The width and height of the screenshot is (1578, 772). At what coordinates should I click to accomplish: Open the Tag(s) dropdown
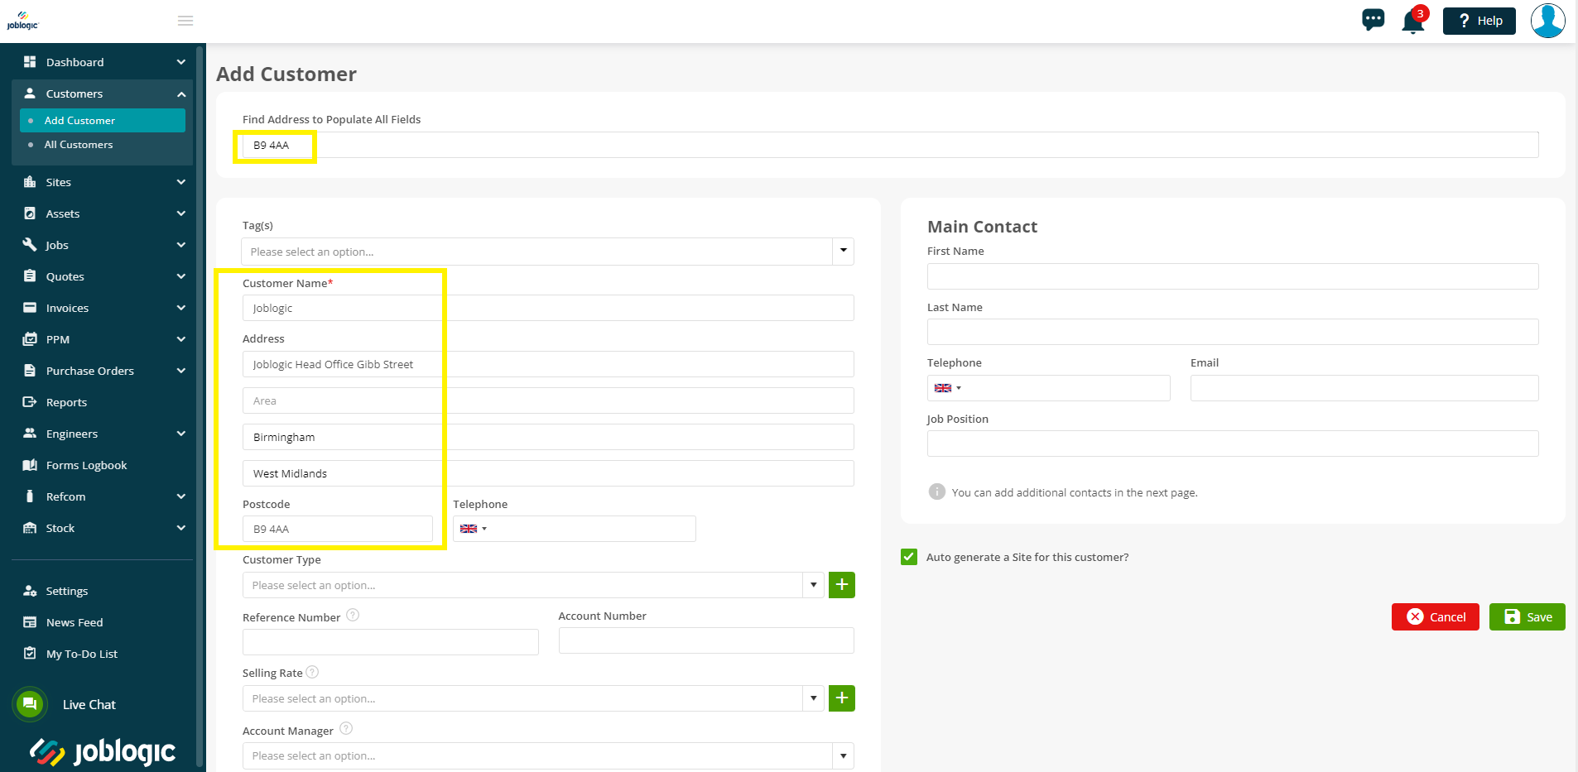[547, 252]
